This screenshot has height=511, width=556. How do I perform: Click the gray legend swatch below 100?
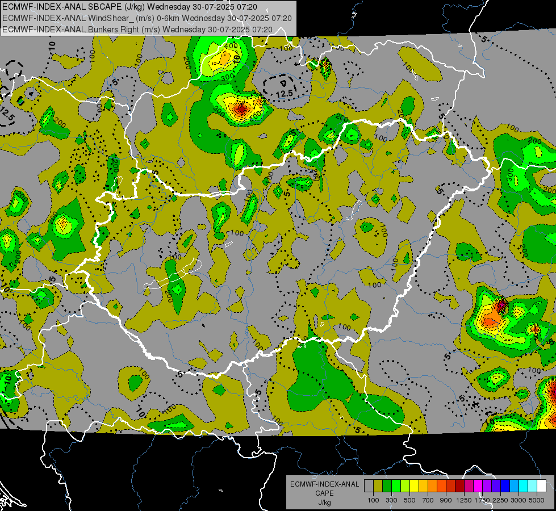[369, 486]
